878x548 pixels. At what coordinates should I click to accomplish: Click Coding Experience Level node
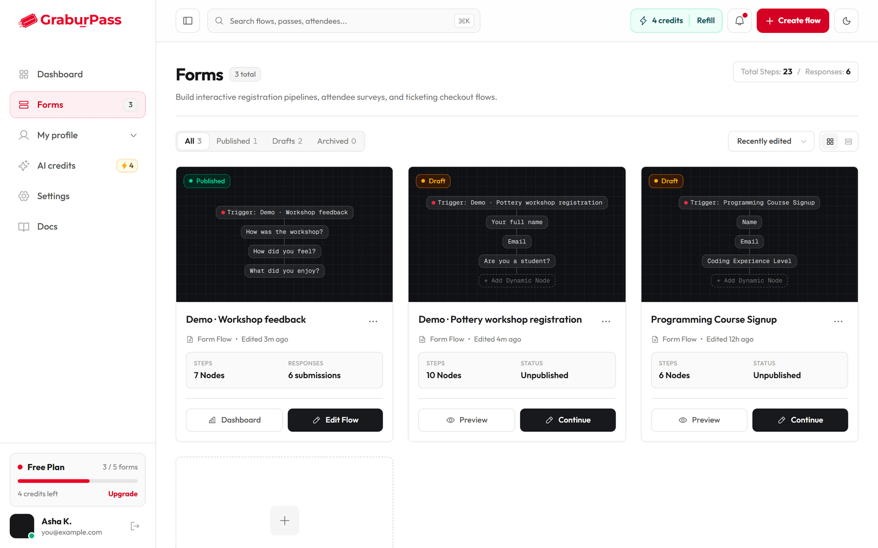750,261
